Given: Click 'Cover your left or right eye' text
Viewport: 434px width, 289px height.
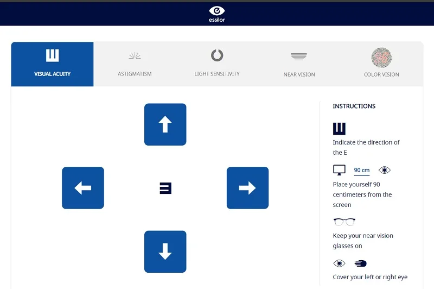Looking at the screenshot, I should (370, 277).
